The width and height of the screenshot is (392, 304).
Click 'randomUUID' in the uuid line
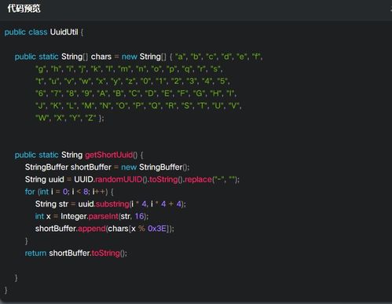pos(119,179)
